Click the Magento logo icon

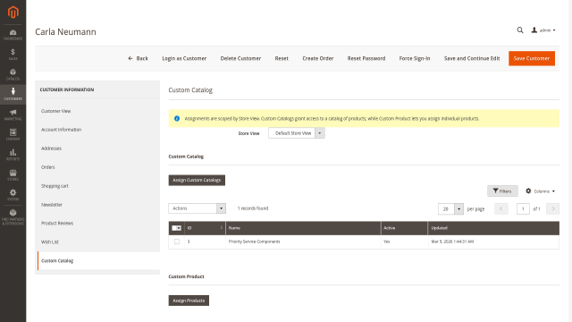tap(13, 12)
